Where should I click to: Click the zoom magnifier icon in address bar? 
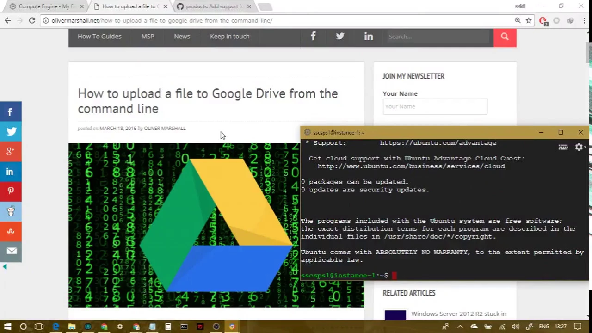(x=518, y=20)
